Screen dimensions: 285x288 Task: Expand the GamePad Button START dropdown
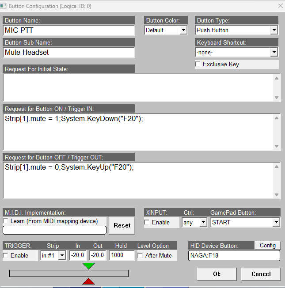click(x=276, y=222)
